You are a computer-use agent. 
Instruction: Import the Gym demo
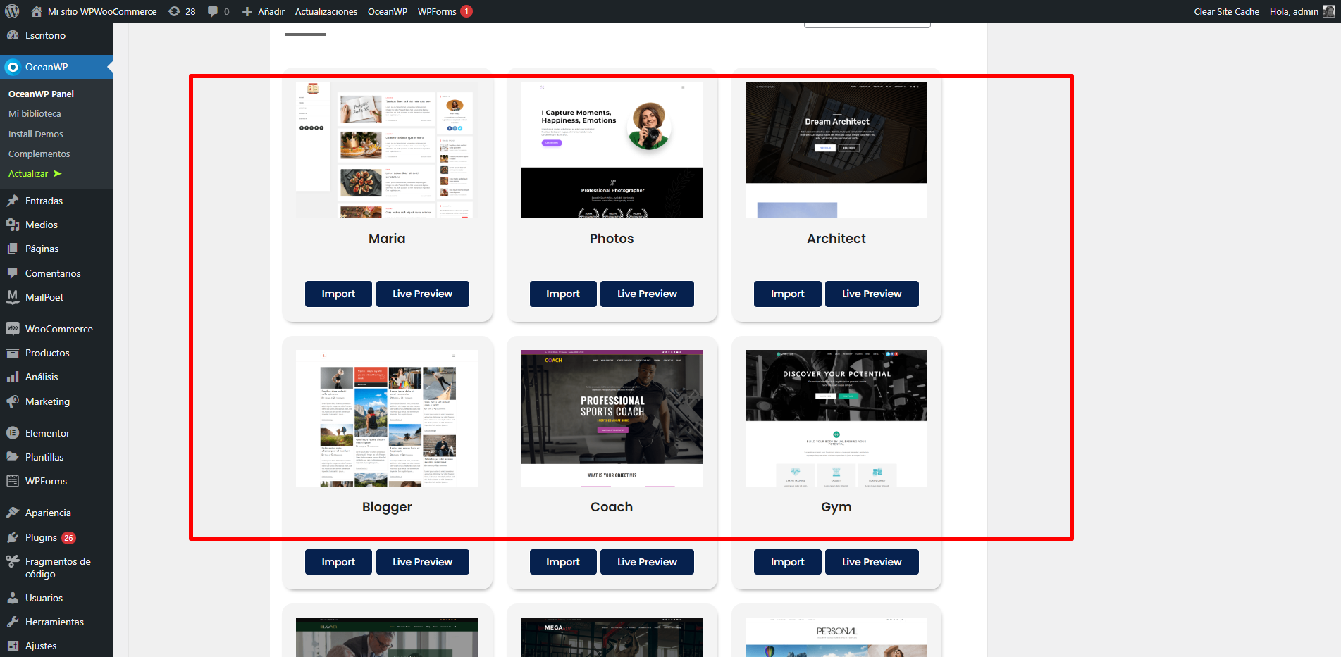tap(787, 562)
